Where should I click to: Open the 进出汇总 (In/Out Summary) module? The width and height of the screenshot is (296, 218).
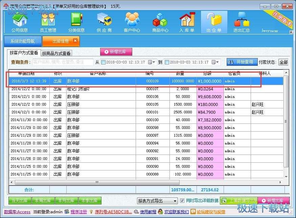coord(241,21)
